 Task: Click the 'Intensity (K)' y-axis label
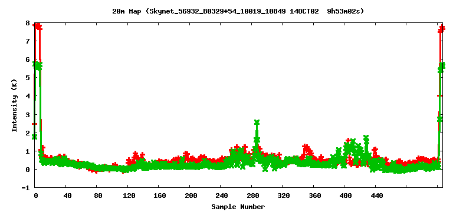tap(14, 105)
